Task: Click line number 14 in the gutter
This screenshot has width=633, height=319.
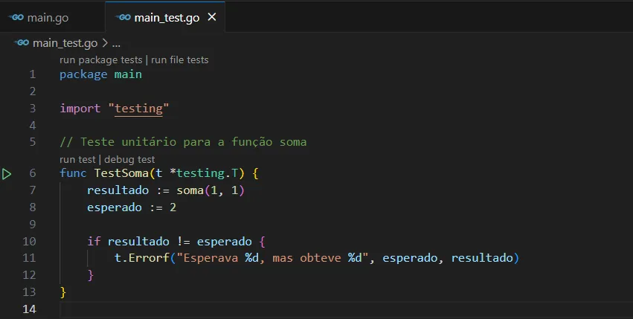Action: tap(30, 309)
